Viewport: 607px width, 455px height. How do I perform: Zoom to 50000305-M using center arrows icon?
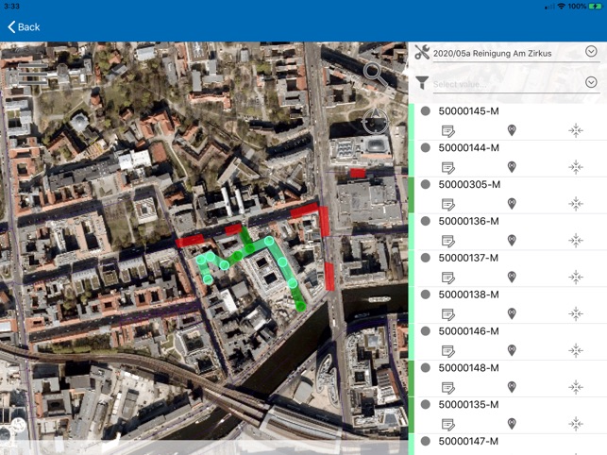pos(576,204)
